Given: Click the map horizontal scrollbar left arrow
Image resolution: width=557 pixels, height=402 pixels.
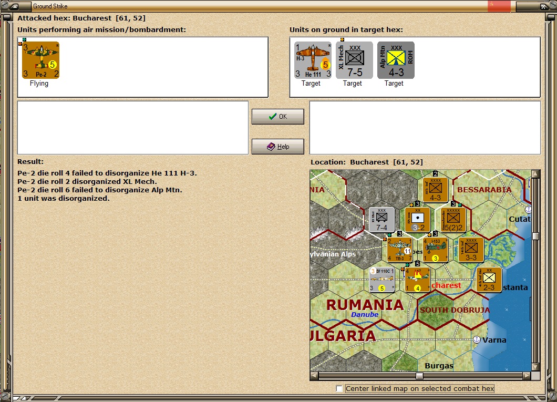Looking at the screenshot, I should 314,376.
